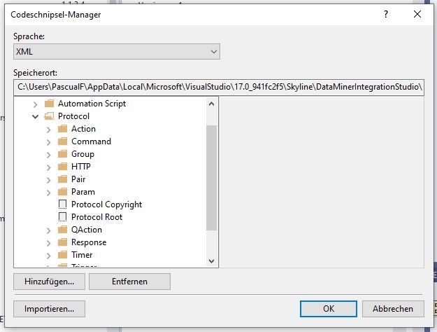Click the tree scrollbar down arrow
This screenshot has width=437, height=332.
[212, 261]
